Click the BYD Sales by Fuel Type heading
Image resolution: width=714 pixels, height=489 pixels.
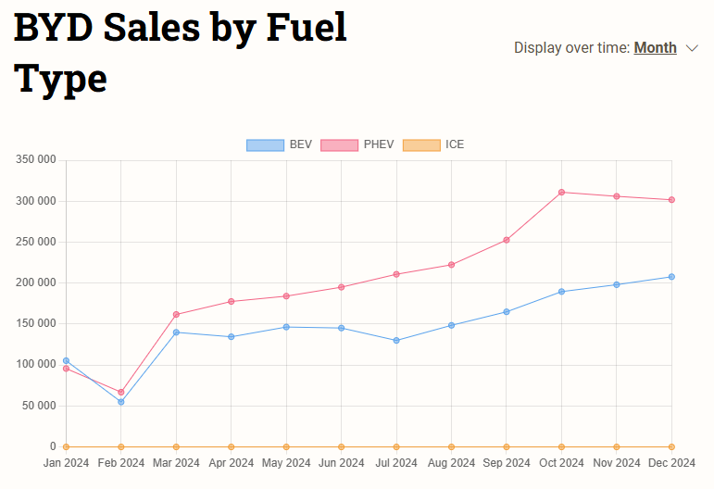(x=181, y=53)
